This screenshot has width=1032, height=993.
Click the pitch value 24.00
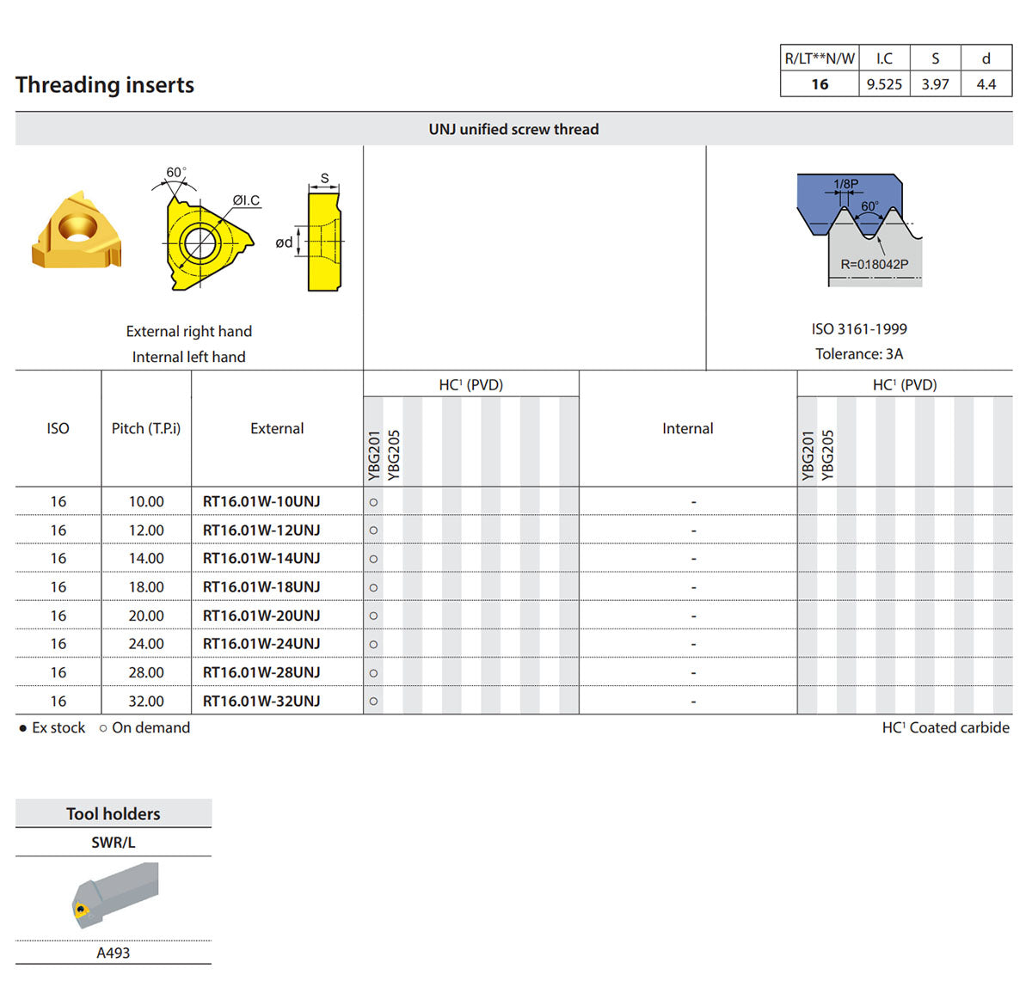coord(146,643)
